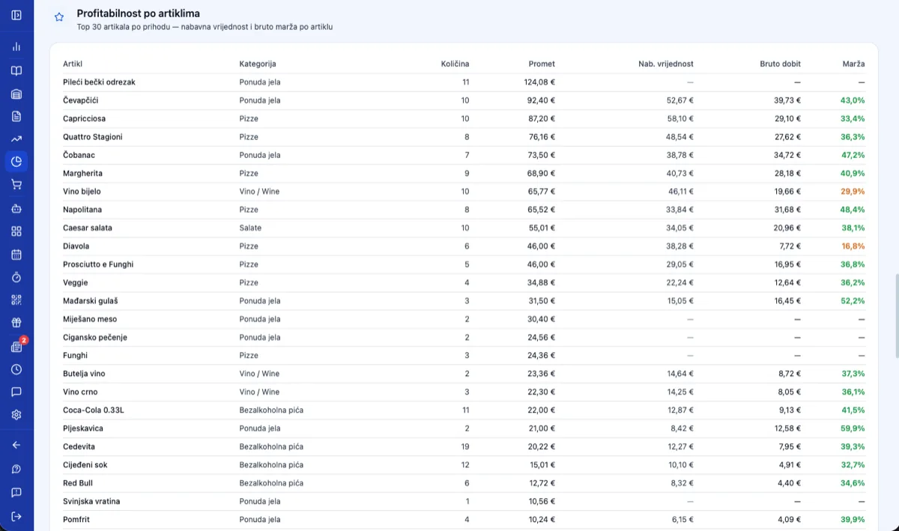Image resolution: width=899 pixels, height=531 pixels.
Task: Open the shopping cart icon
Action: (16, 184)
